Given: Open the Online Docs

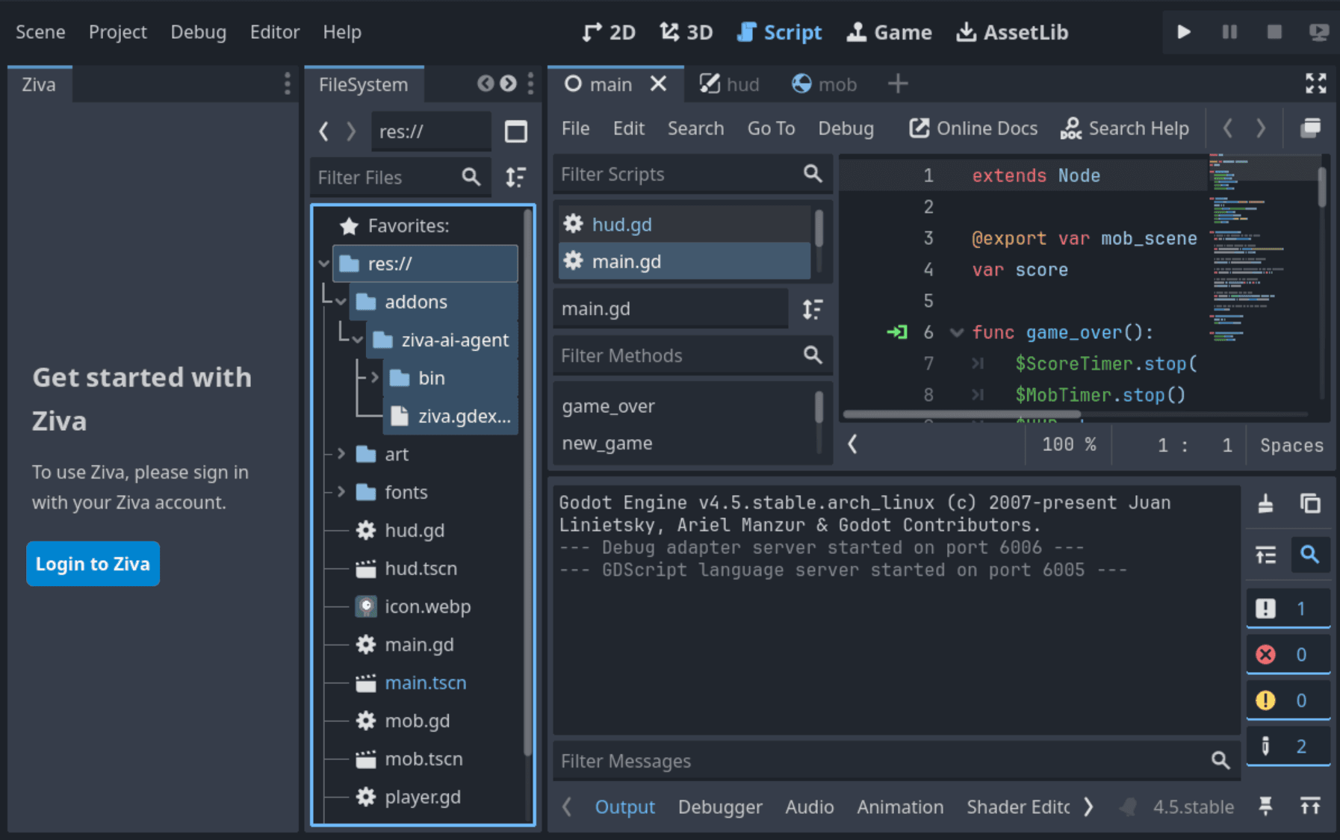Looking at the screenshot, I should click(x=973, y=128).
